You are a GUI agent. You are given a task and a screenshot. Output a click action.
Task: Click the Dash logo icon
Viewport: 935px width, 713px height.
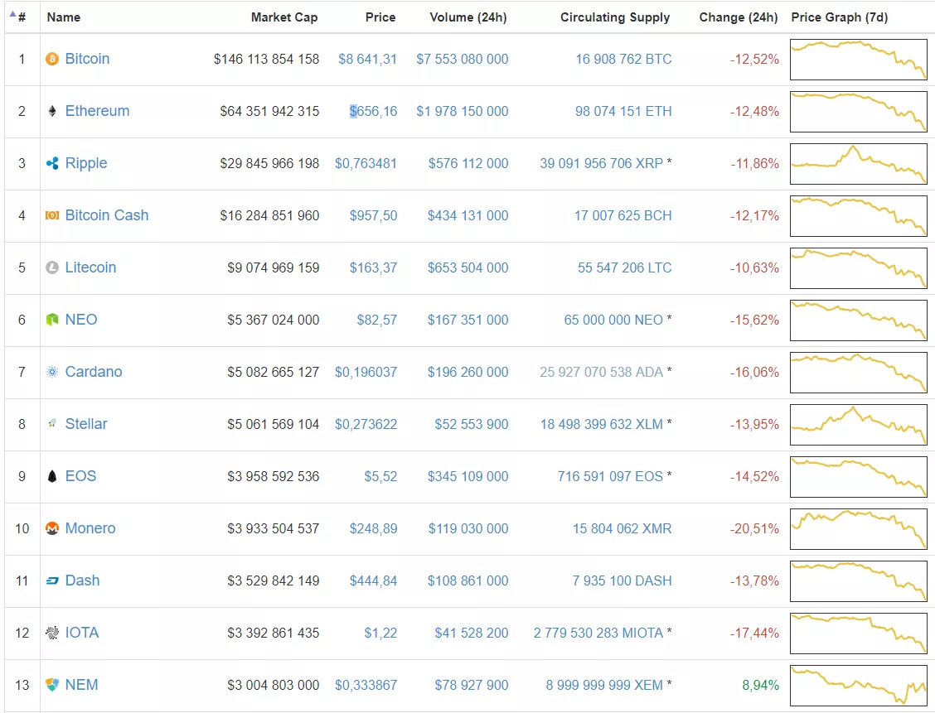click(52, 581)
